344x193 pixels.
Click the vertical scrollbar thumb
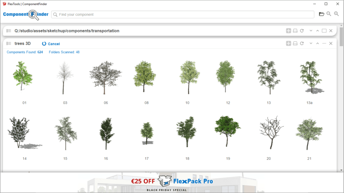coord(341,37)
